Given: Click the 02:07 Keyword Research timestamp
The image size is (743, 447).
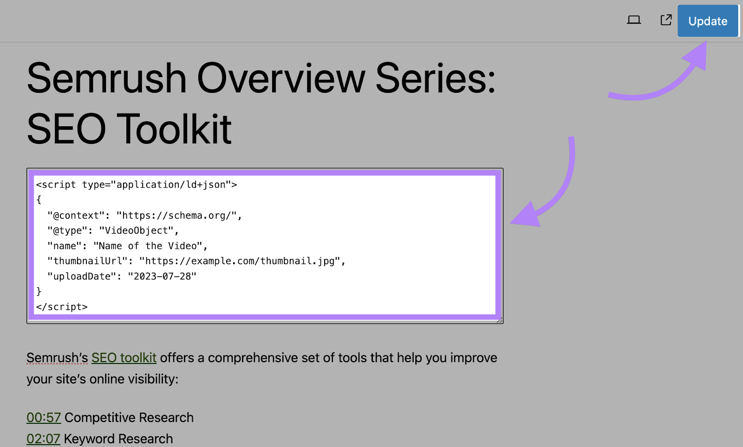Looking at the screenshot, I should point(43,439).
